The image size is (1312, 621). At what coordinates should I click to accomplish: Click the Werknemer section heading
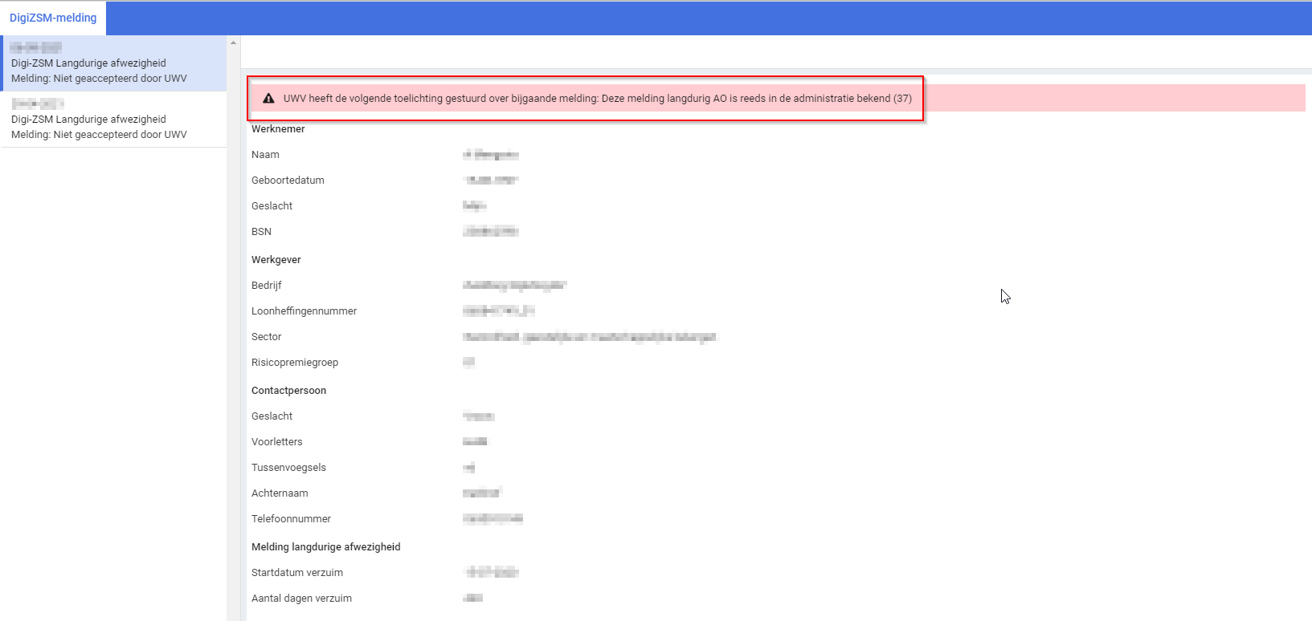(278, 129)
